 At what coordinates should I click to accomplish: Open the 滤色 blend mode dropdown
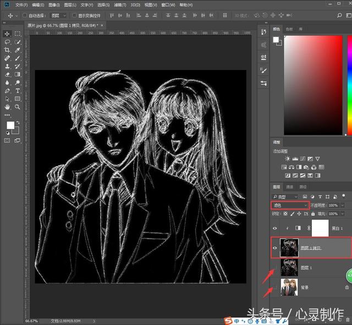click(x=290, y=205)
